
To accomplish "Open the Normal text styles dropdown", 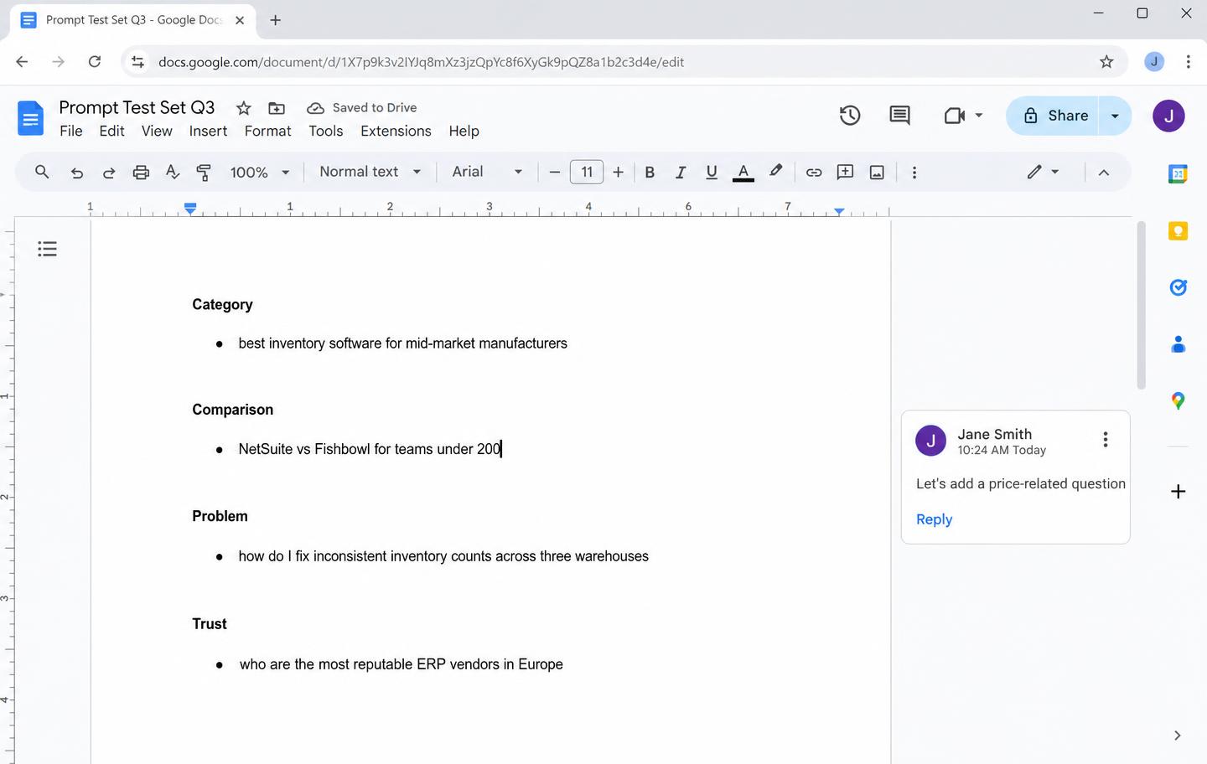I will [x=370, y=172].
